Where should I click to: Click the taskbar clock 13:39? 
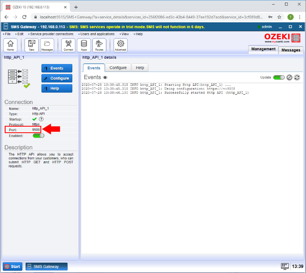tap(298, 267)
